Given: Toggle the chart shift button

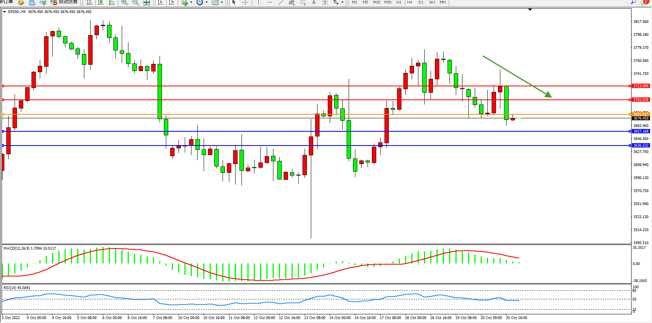Looking at the screenshot, I should 171,2.
